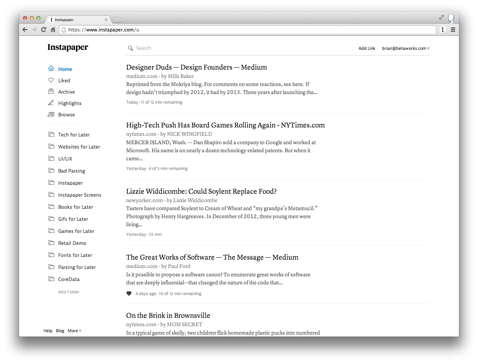The image size is (478, 363).
Task: Toggle the Instapaper browser extension icon
Action: (443, 29)
